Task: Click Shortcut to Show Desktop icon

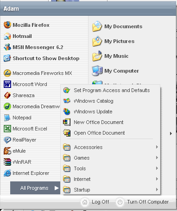Action: 7,58
